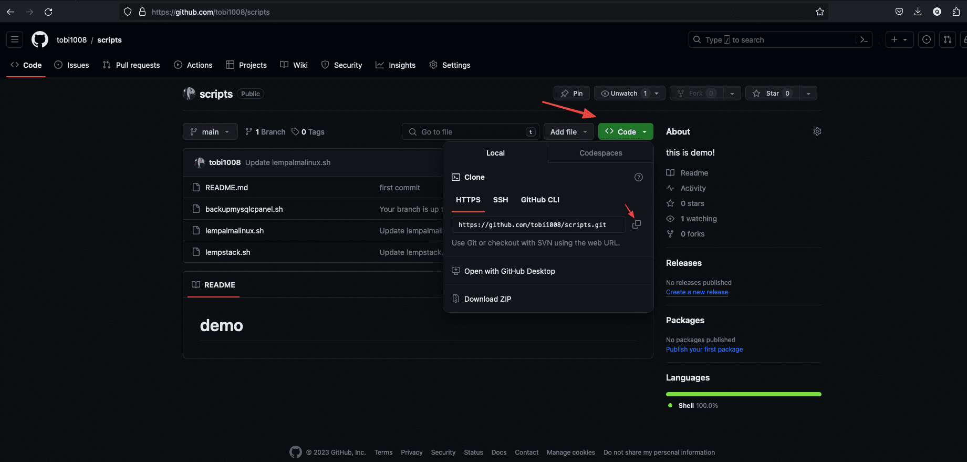Click Download ZIP
Screen dimensions: 967x462
pyautogui.click(x=487, y=299)
